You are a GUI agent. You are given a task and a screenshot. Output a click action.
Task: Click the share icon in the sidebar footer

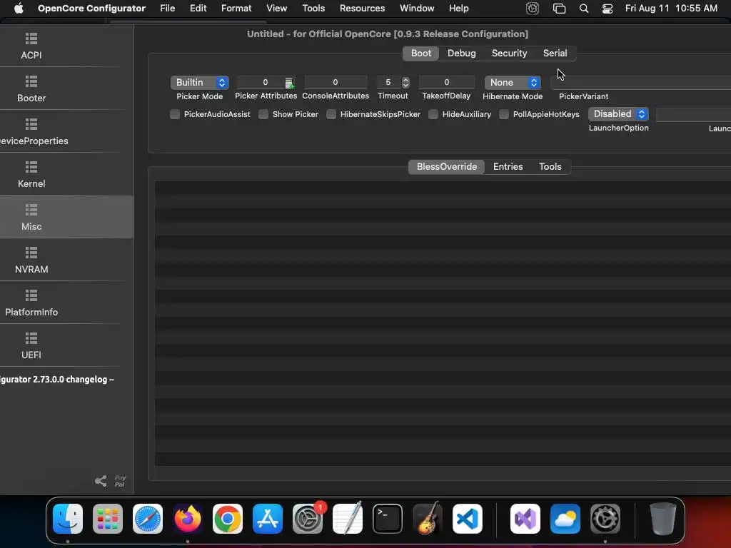click(101, 481)
